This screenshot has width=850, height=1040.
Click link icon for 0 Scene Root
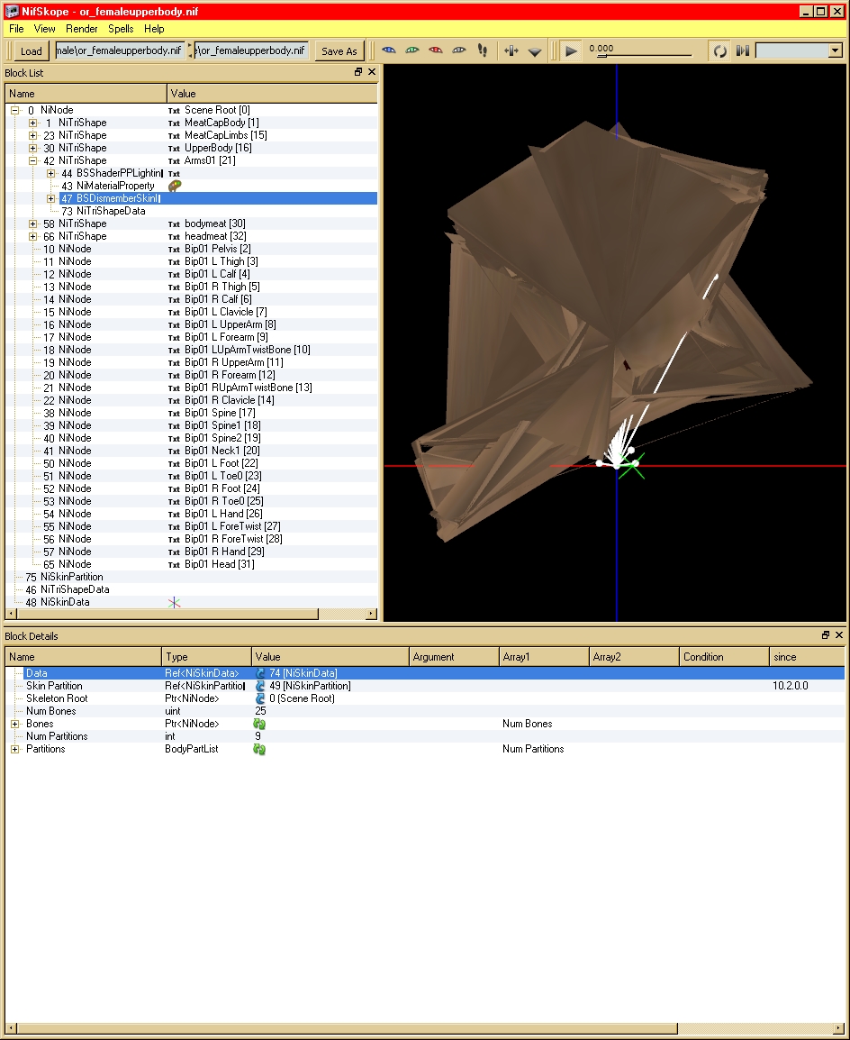[x=259, y=698]
